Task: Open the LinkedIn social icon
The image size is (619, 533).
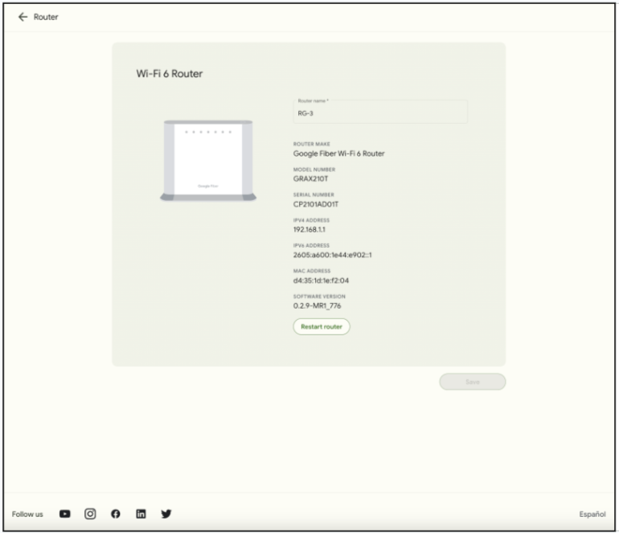Action: tap(141, 514)
